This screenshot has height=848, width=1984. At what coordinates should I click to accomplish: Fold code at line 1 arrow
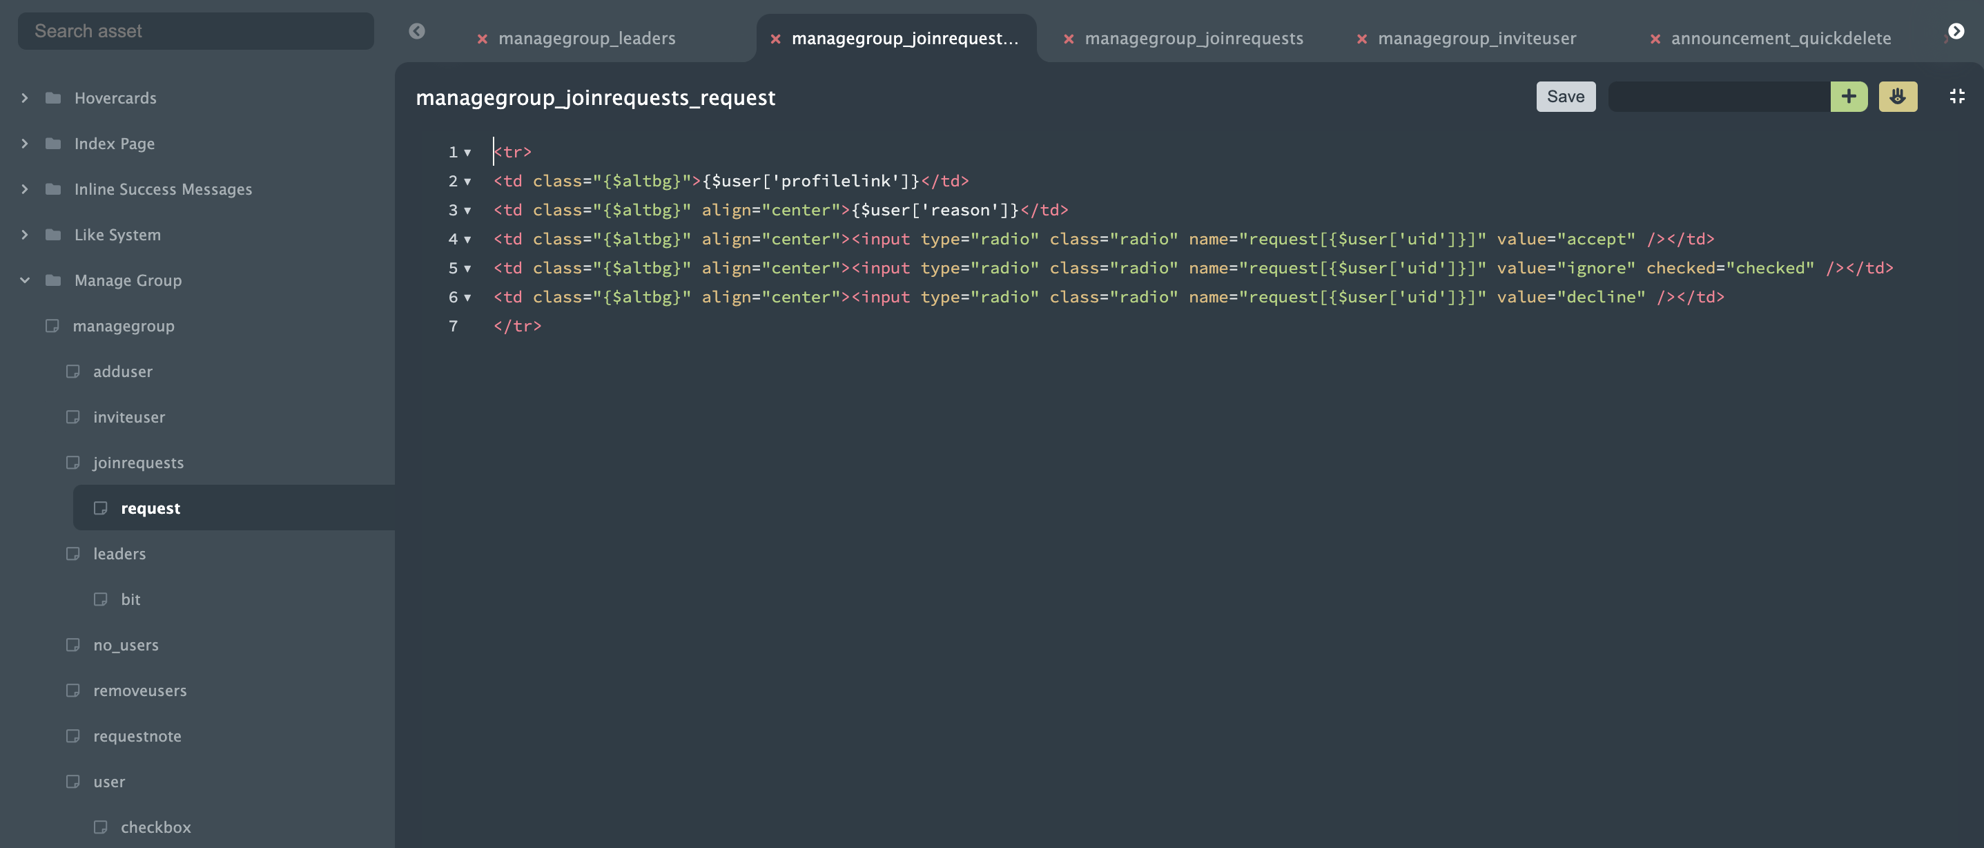tap(467, 153)
